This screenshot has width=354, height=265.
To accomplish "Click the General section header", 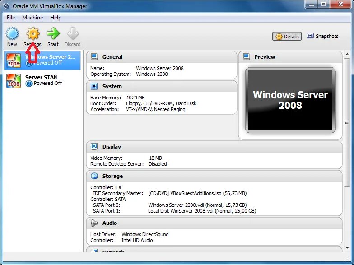I will (x=162, y=57).
